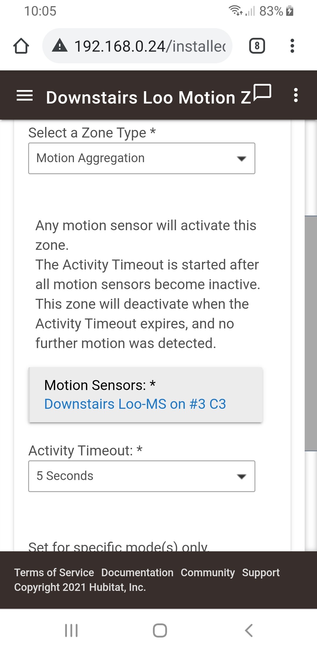The height and width of the screenshot is (651, 317).
Task: Click the Downstairs Loo-MS on #3 C3 link
Action: 135,404
